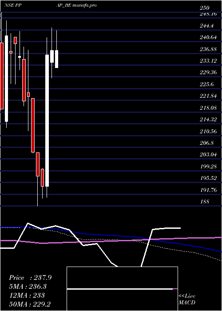Viewport: 222px width, 311px height.
Task: Click the last white candlestick on the right
Action: [x=56, y=59]
